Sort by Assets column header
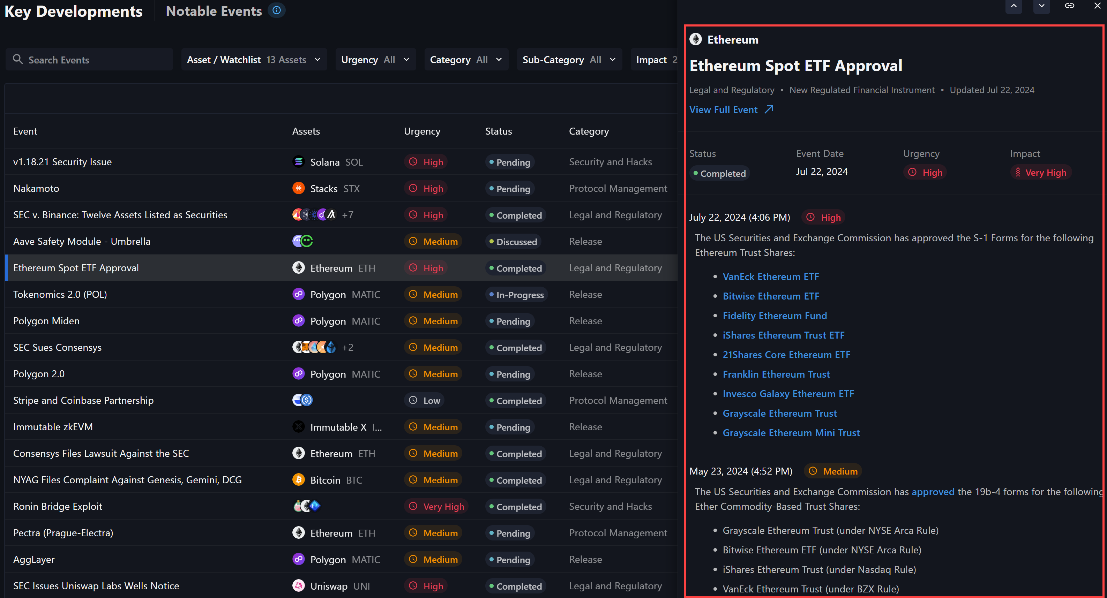The height and width of the screenshot is (598, 1107). coord(306,131)
